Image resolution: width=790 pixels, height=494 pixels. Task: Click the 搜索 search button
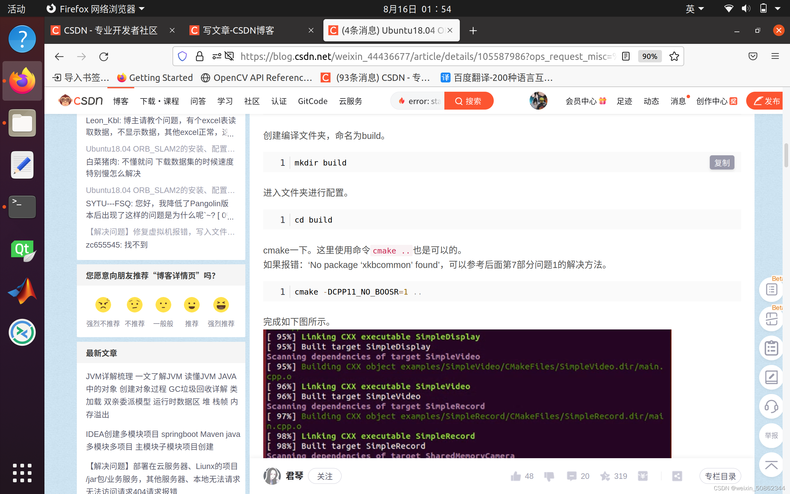pos(468,101)
